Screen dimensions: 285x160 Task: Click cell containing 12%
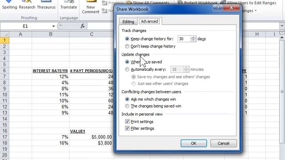click(x=50, y=76)
